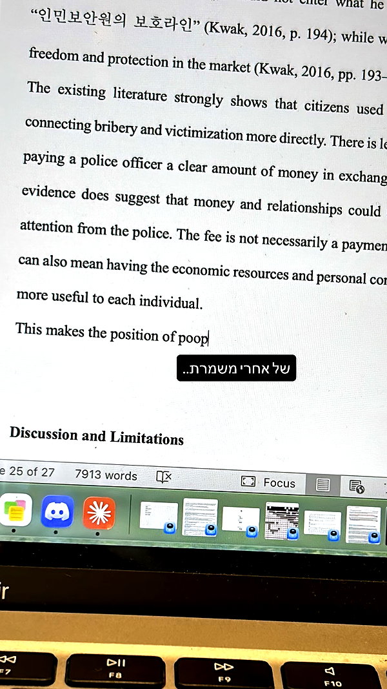This screenshot has height=689, width=387.
Task: Accept the Hebrew text suggestion popup
Action: 236,368
